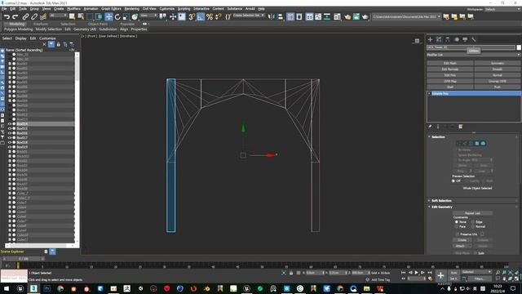This screenshot has height=294, width=522.
Task: Collapse the Selection rollout
Action: pyautogui.click(x=438, y=137)
